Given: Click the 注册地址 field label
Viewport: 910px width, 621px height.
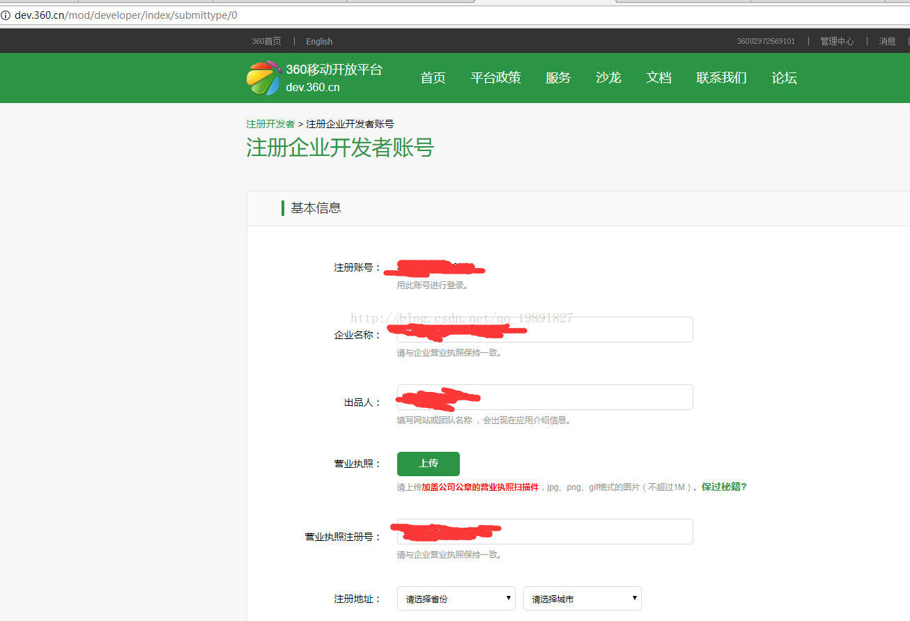Looking at the screenshot, I should (357, 599).
